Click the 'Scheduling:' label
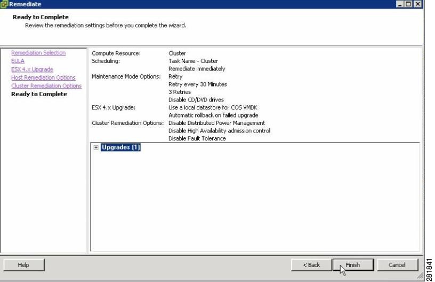Image resolution: width=435 pixels, height=282 pixels. [x=106, y=61]
